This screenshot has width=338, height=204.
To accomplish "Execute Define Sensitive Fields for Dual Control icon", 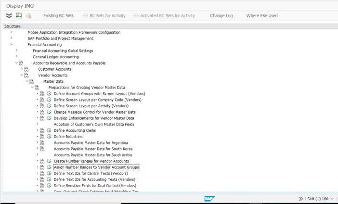I will point(49,186).
